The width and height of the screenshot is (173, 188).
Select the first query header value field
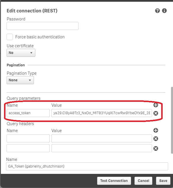click(102, 138)
